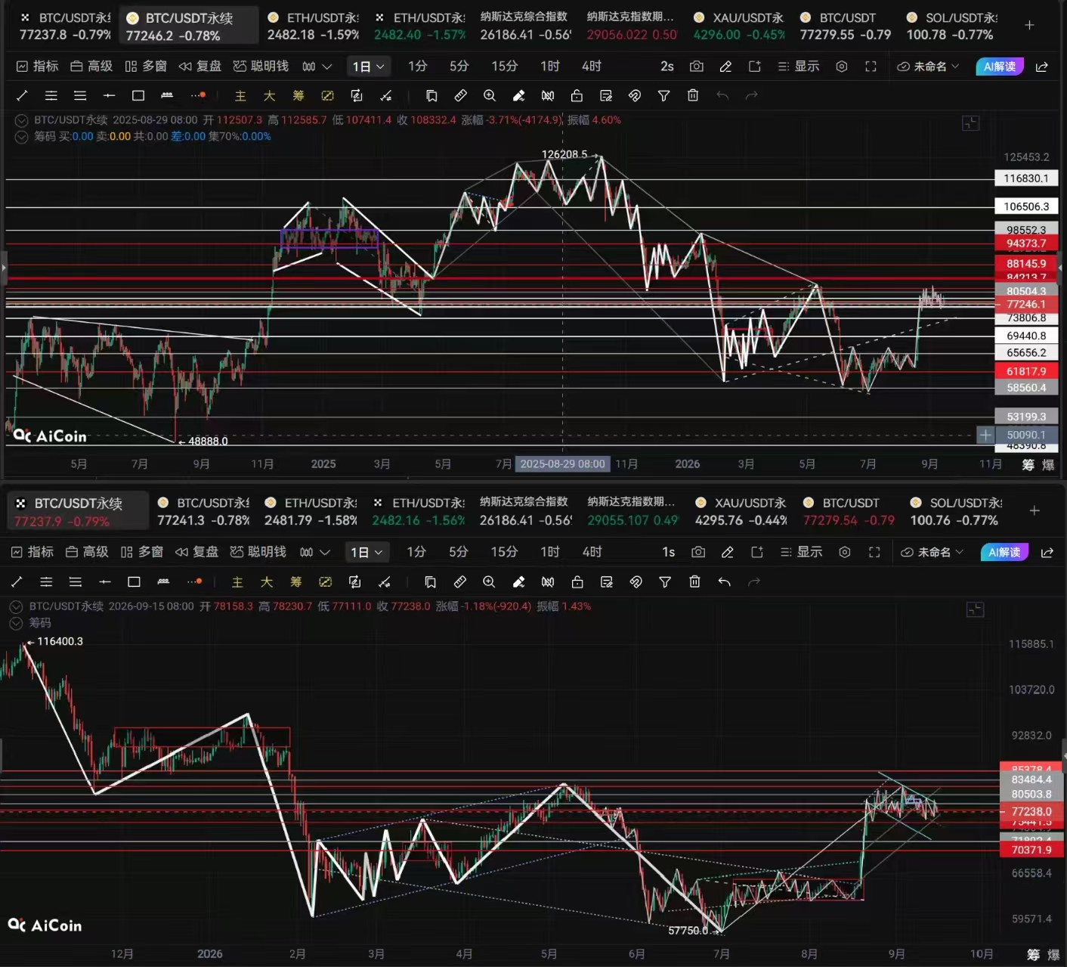Open the 1日 timeframe dropdown on upper chart
The image size is (1067, 967).
tap(369, 67)
